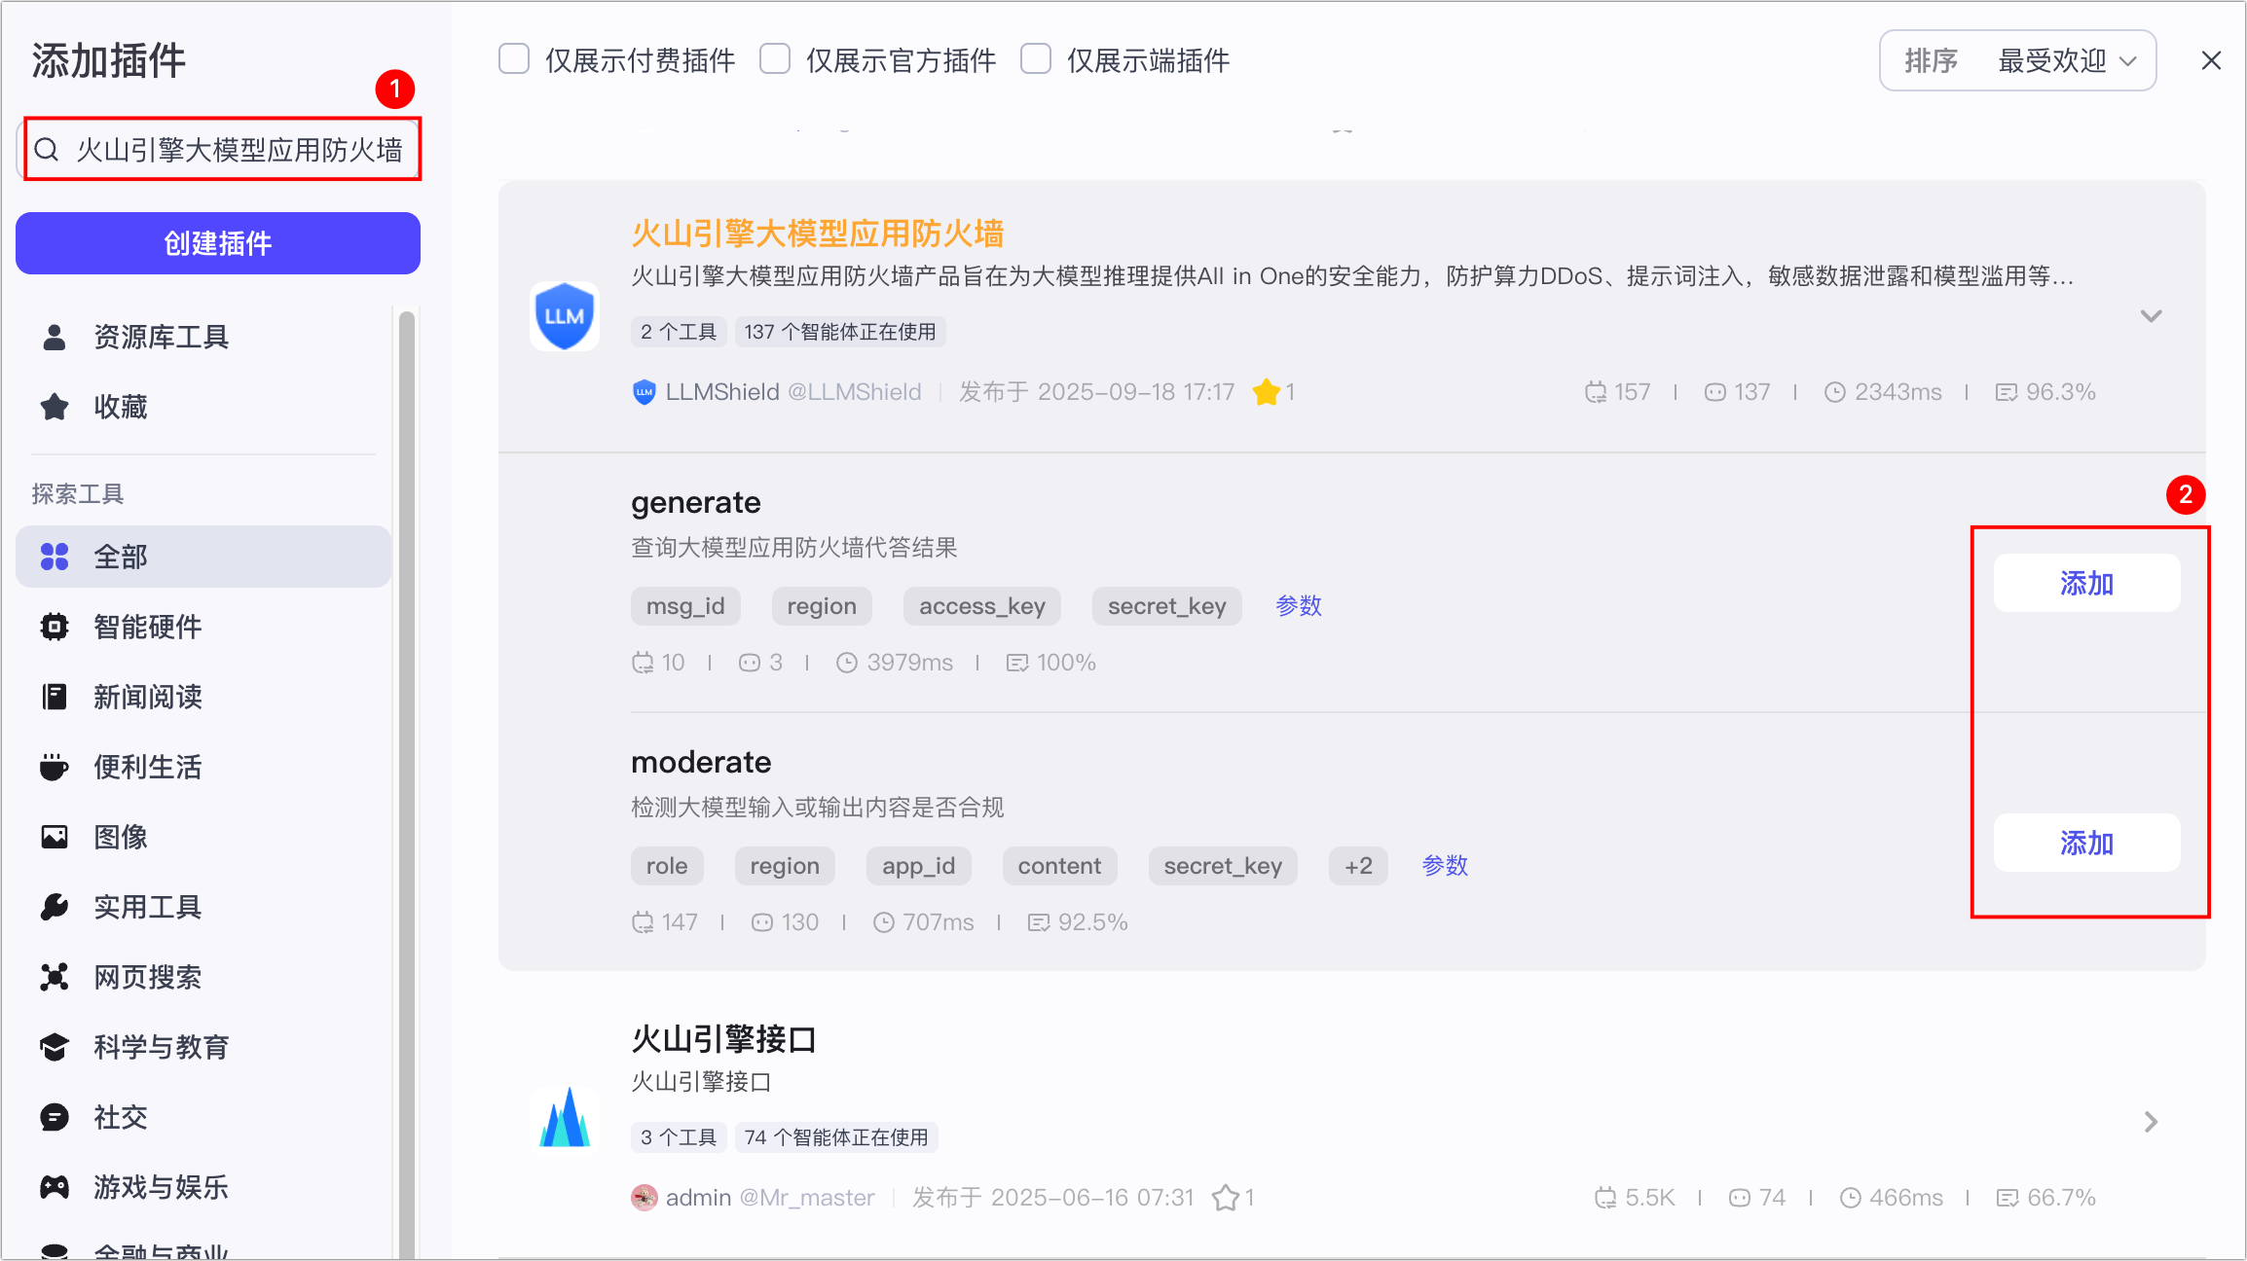
Task: Add the generate tool
Action: click(x=2086, y=583)
